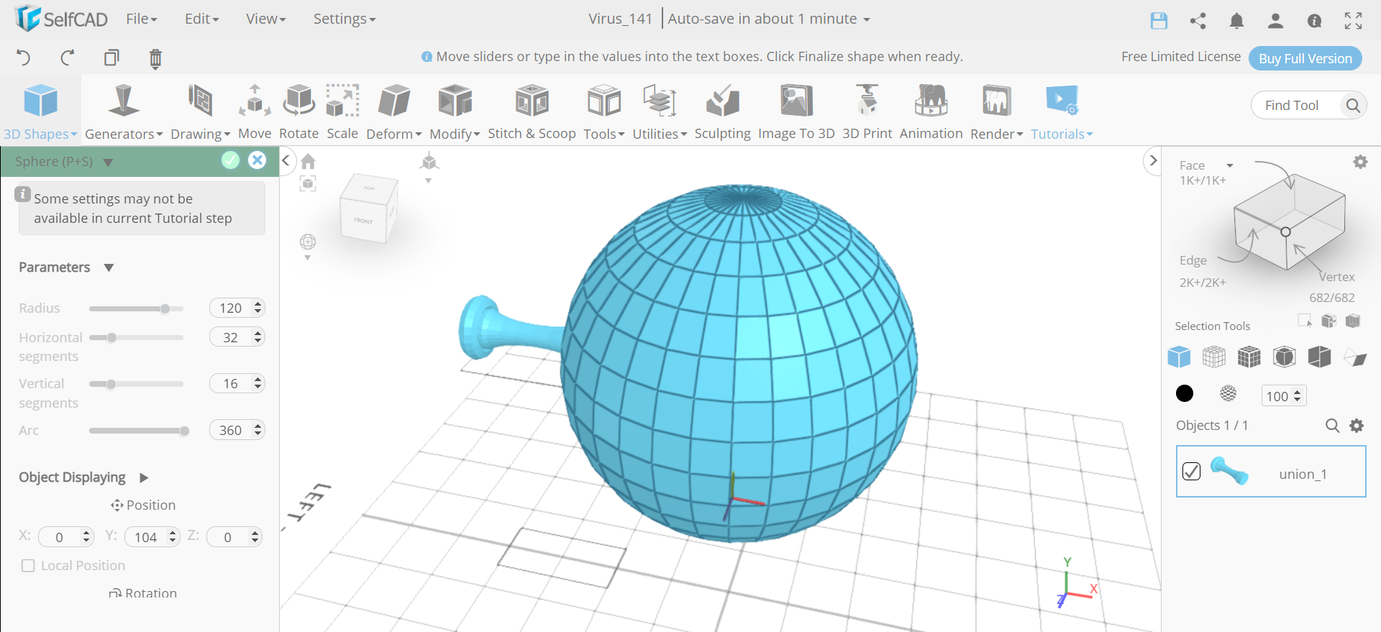Select the Stitch & Scoop tool
This screenshot has height=632, width=1381.
pos(532,111)
